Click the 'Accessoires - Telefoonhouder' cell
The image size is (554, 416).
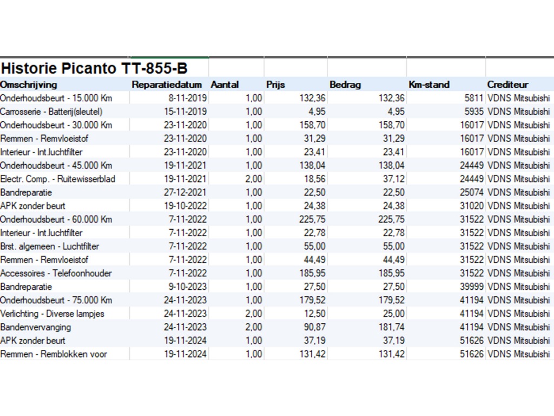56,273
